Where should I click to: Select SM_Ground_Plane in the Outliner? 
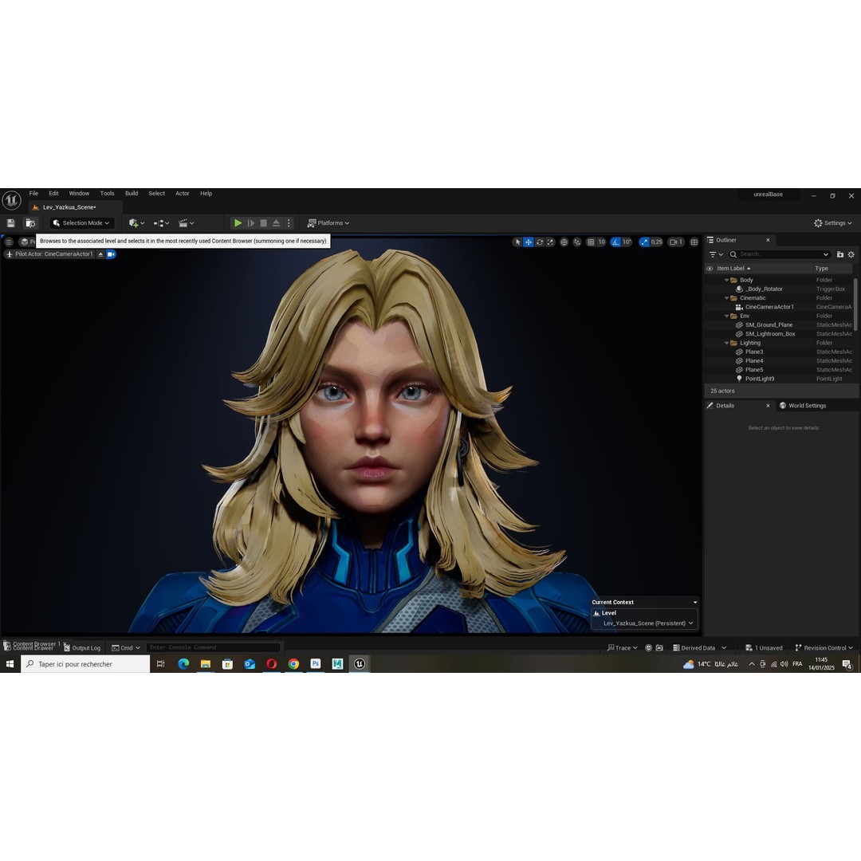pyautogui.click(x=778, y=325)
